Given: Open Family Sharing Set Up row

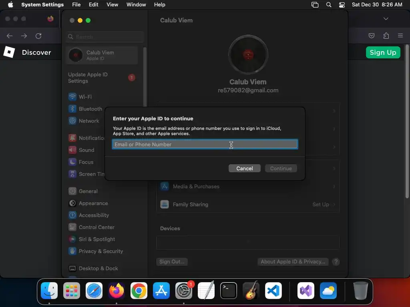Looking at the screenshot, I should point(248,204).
